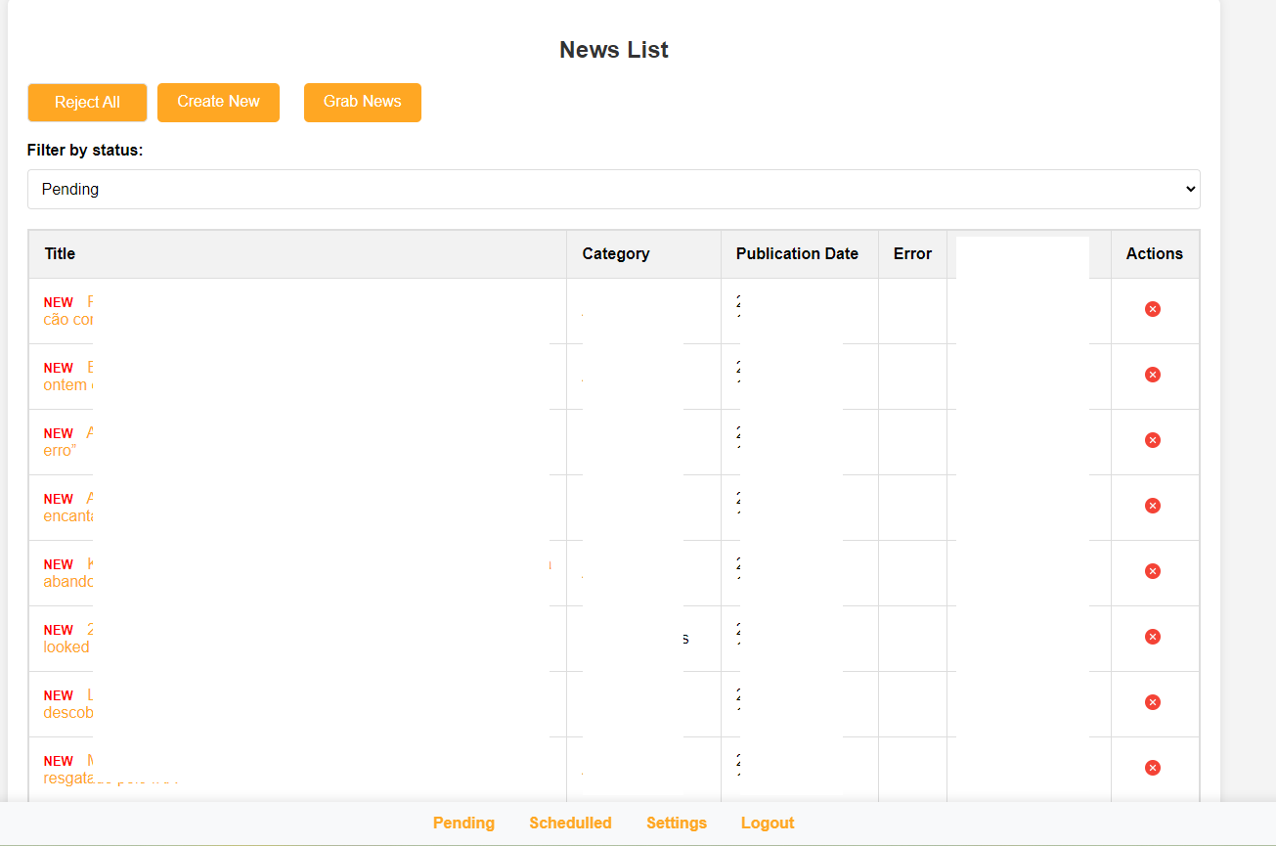Image resolution: width=1276 pixels, height=846 pixels.
Task: Open the Schedulled section
Action: pyautogui.click(x=570, y=823)
